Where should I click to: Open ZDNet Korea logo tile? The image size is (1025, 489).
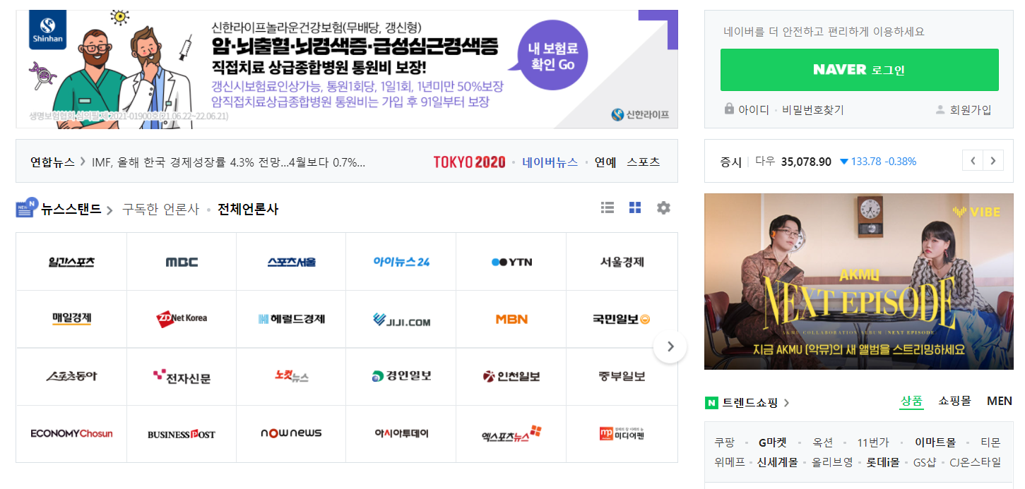[x=182, y=318]
